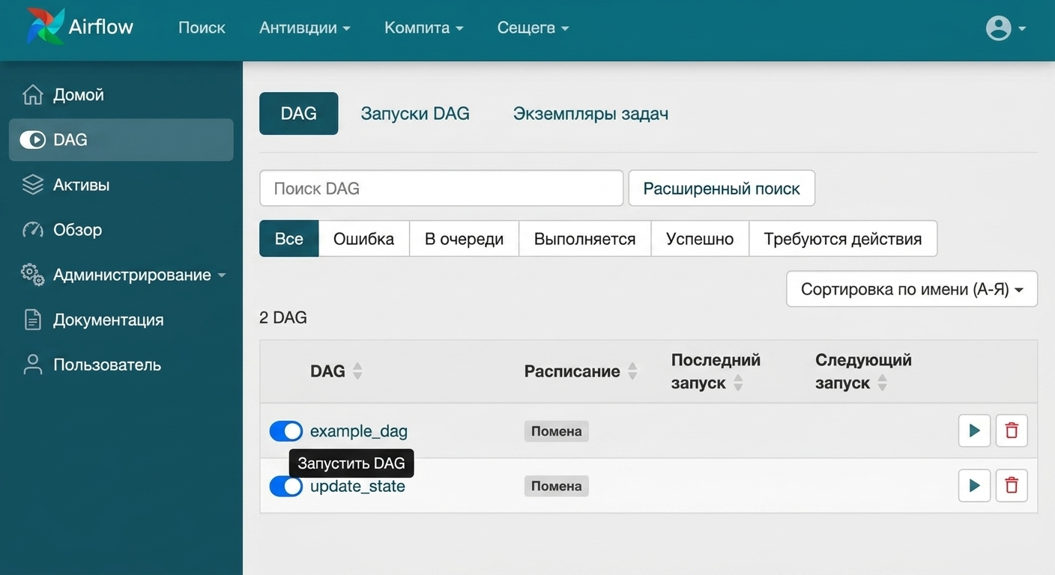Delete example_dag using the trash icon

pos(1012,431)
